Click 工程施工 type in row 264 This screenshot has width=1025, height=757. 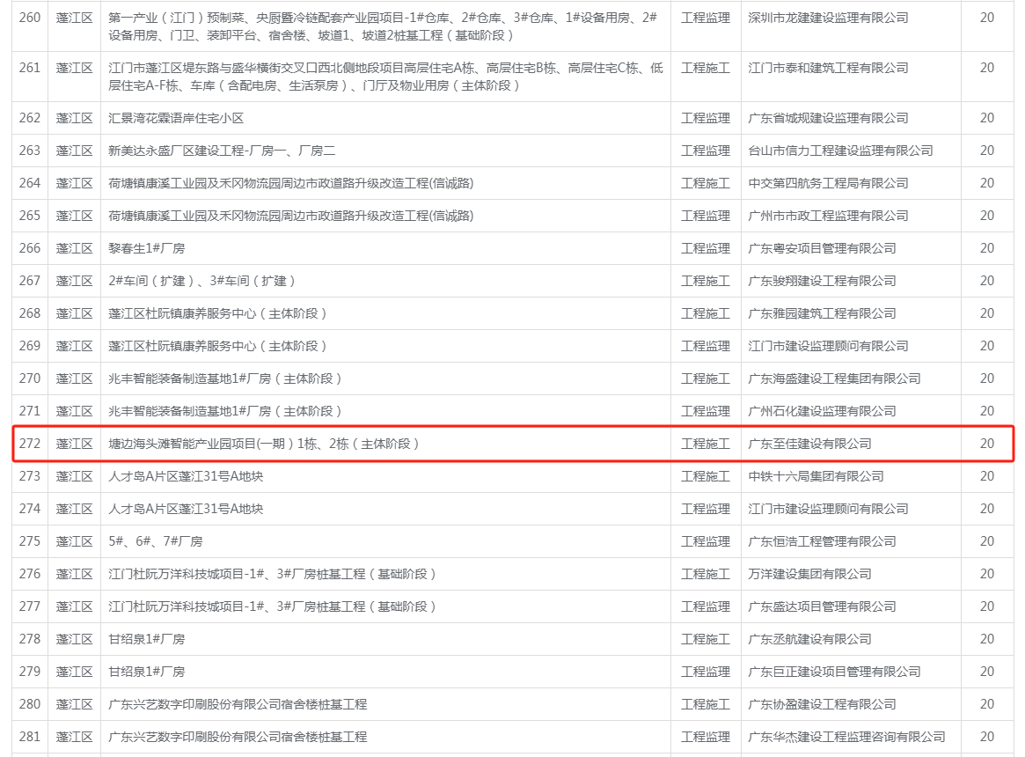coord(706,184)
